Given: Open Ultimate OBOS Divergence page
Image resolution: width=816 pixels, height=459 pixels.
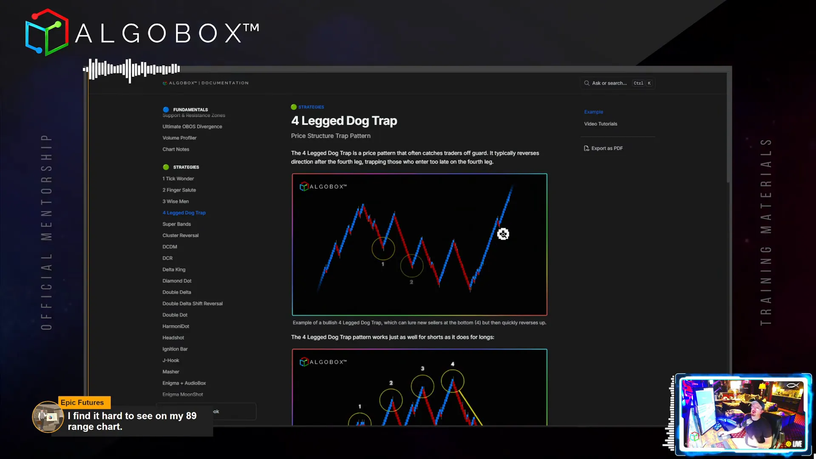Looking at the screenshot, I should (192, 127).
